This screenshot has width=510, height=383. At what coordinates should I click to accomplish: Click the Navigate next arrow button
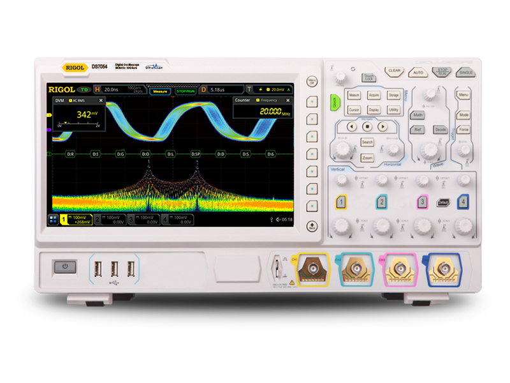(383, 126)
